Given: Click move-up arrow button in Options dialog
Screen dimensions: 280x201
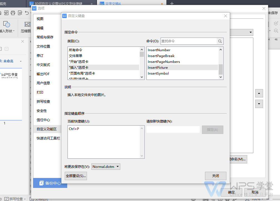Looking at the screenshot, I should tap(259, 93).
